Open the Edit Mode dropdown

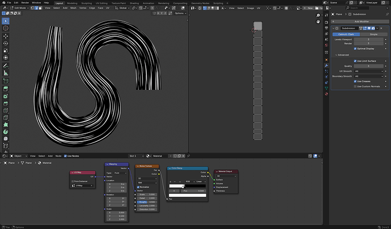pyautogui.click(x=18, y=8)
